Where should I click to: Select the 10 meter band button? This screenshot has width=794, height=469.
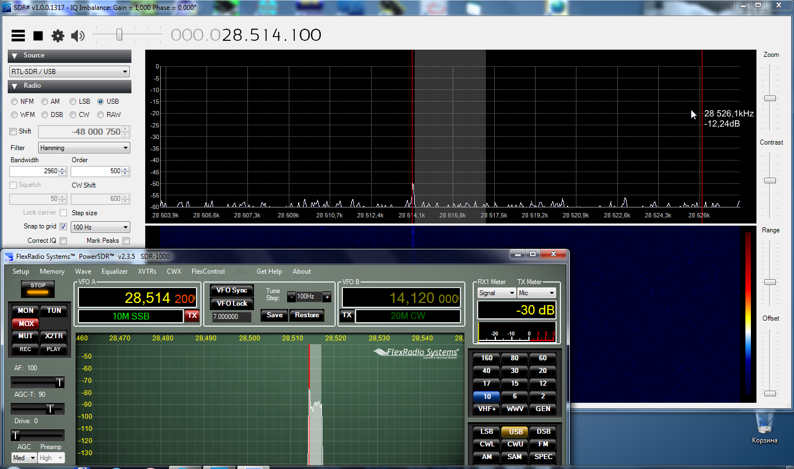coord(486,396)
